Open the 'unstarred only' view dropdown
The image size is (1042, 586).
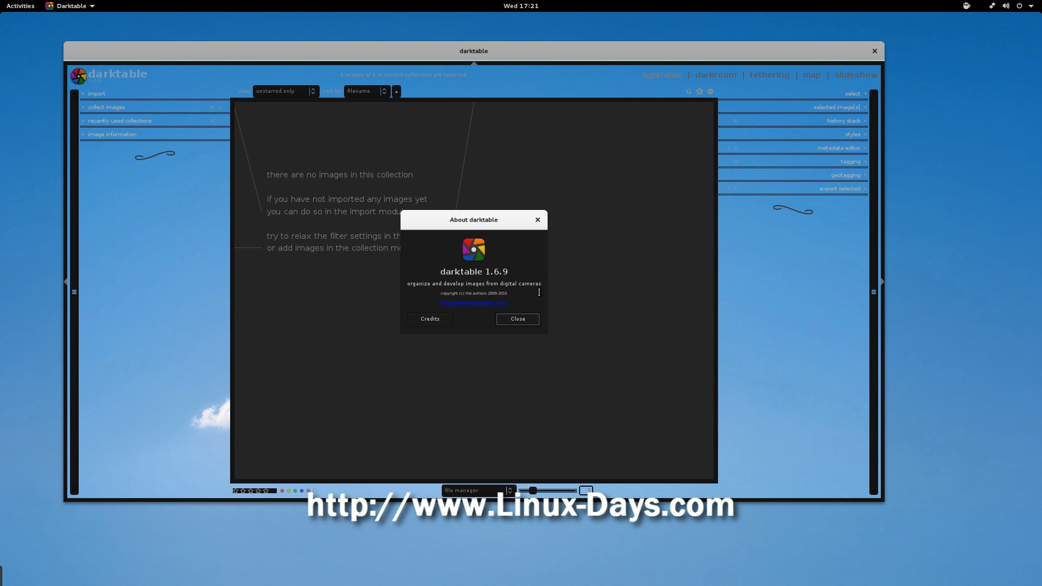(x=286, y=91)
